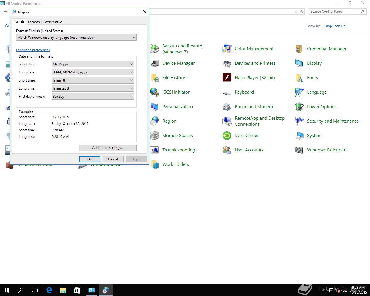
Task: Open Additional settings button
Action: (108, 148)
